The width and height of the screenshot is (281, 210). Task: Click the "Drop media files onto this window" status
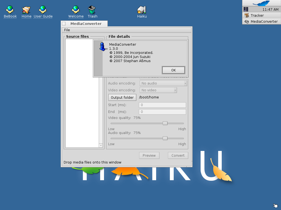(92, 162)
